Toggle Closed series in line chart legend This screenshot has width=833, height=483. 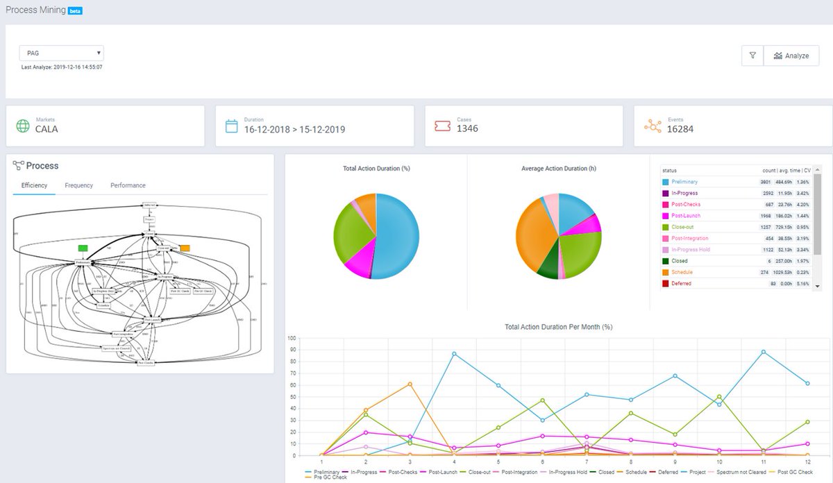(601, 472)
